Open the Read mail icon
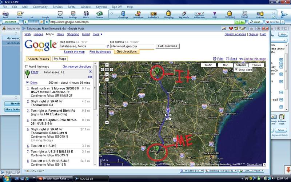The width and height of the screenshot is (291, 182). coord(5,15)
